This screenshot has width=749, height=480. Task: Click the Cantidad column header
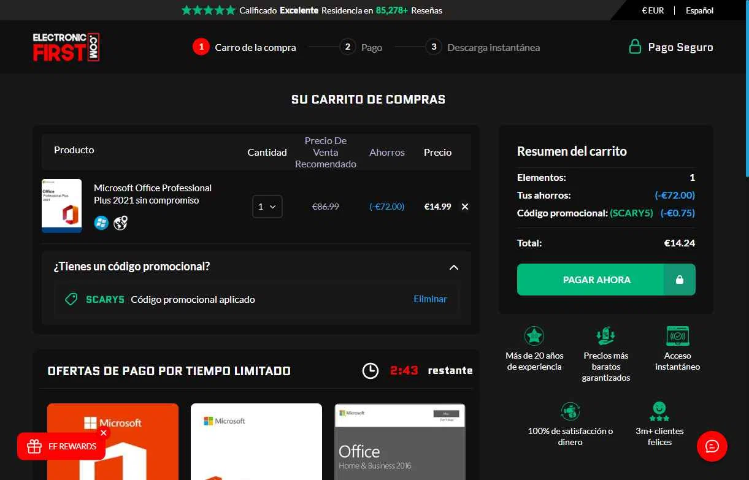click(267, 152)
